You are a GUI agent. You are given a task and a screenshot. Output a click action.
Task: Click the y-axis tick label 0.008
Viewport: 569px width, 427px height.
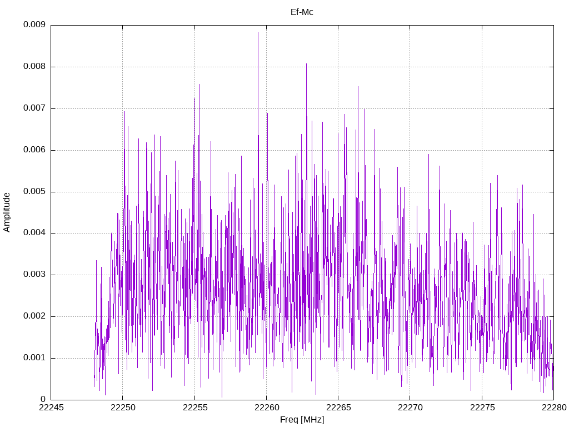coord(34,67)
